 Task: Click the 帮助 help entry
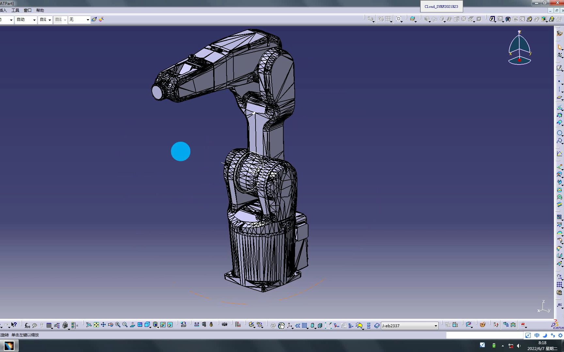40,10
